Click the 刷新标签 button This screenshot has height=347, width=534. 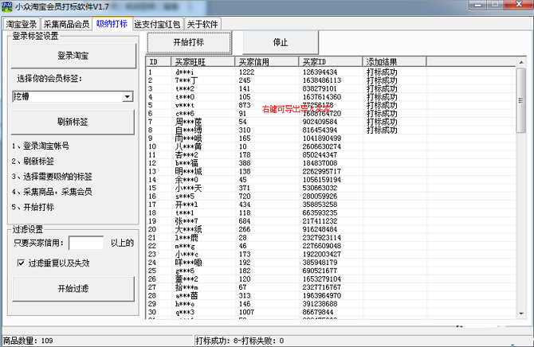(73, 122)
